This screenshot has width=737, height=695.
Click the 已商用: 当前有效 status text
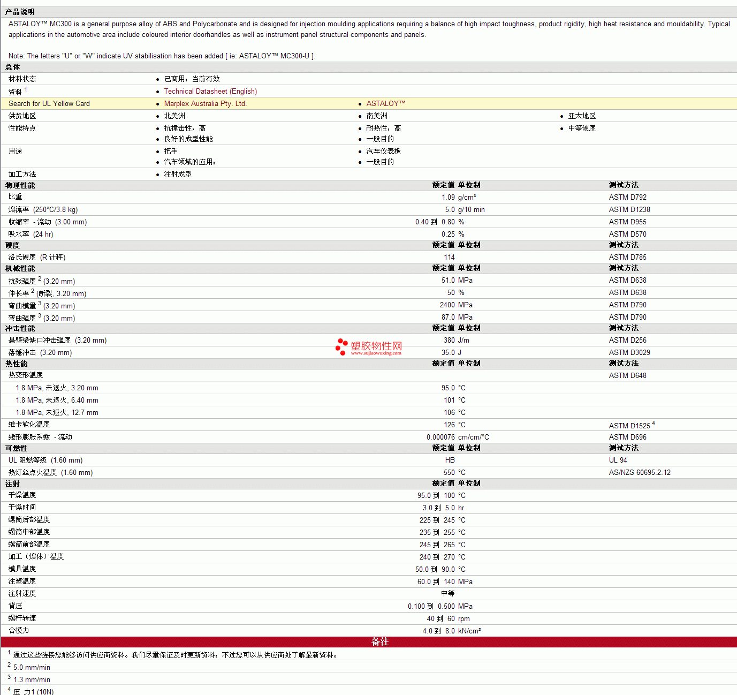click(192, 79)
